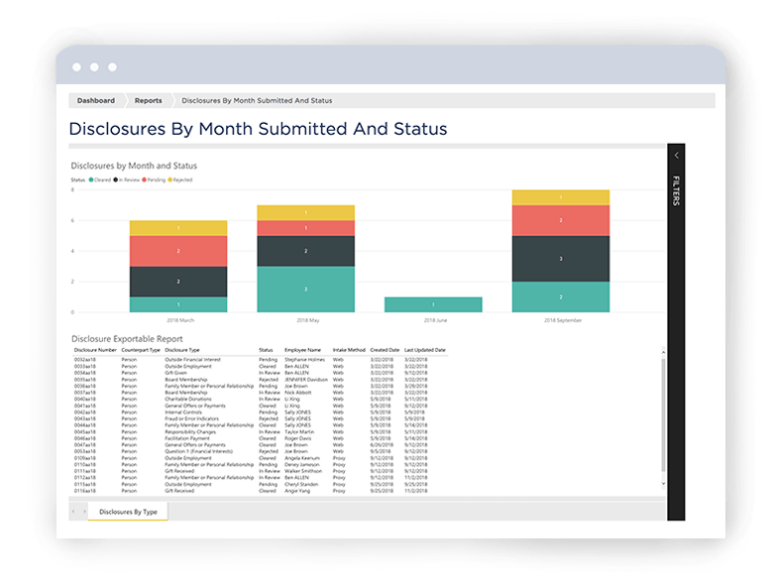Click the Rejected segment of 2018 March bar
The image size is (773, 586).
pyautogui.click(x=178, y=228)
